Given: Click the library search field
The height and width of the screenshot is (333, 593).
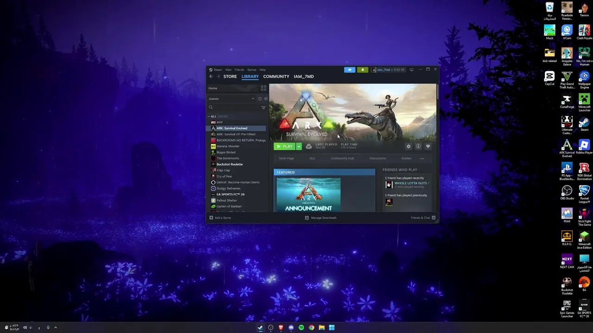Looking at the screenshot, I should click(234, 107).
